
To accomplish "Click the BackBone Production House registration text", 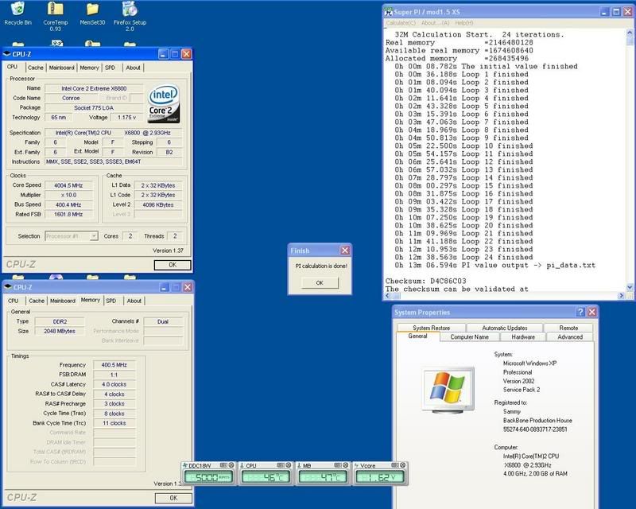I will (537, 421).
